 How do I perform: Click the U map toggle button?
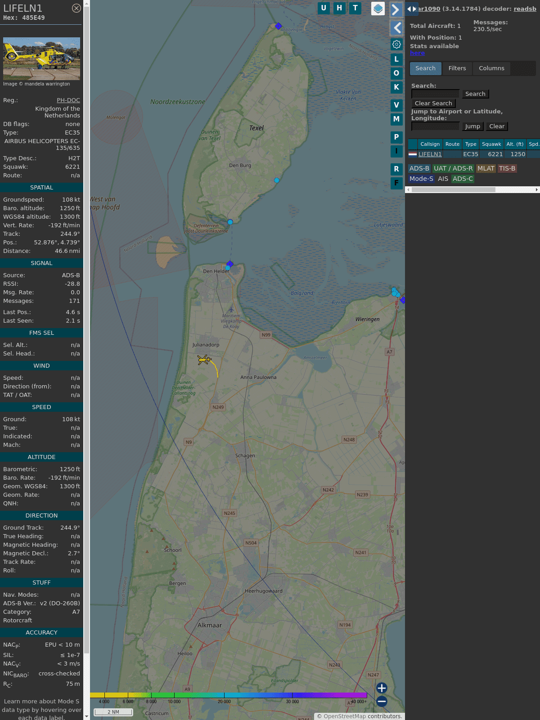pos(324,8)
